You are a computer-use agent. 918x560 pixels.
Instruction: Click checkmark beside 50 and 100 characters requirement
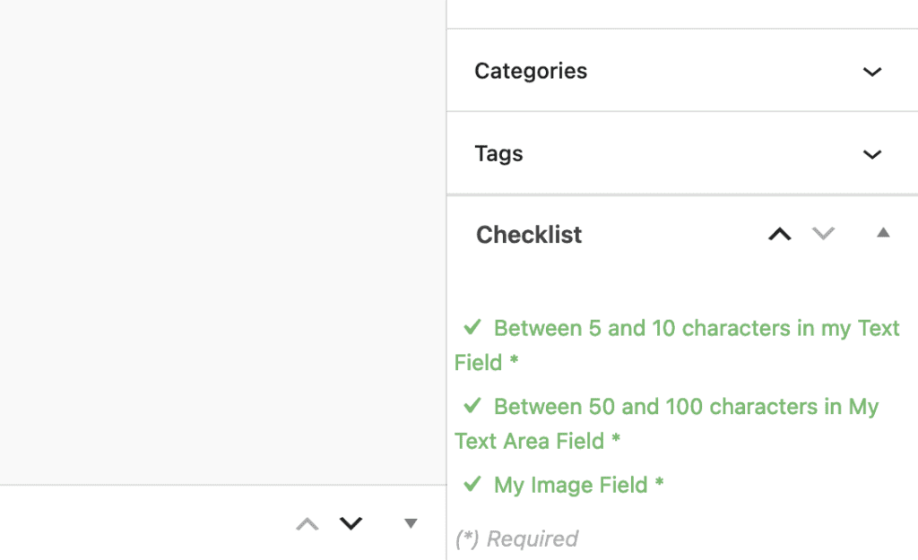(472, 406)
